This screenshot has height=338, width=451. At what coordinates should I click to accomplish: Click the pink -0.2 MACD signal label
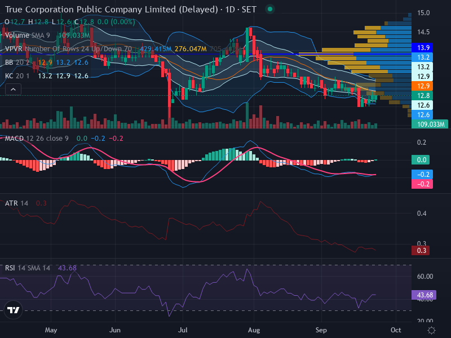tap(422, 184)
